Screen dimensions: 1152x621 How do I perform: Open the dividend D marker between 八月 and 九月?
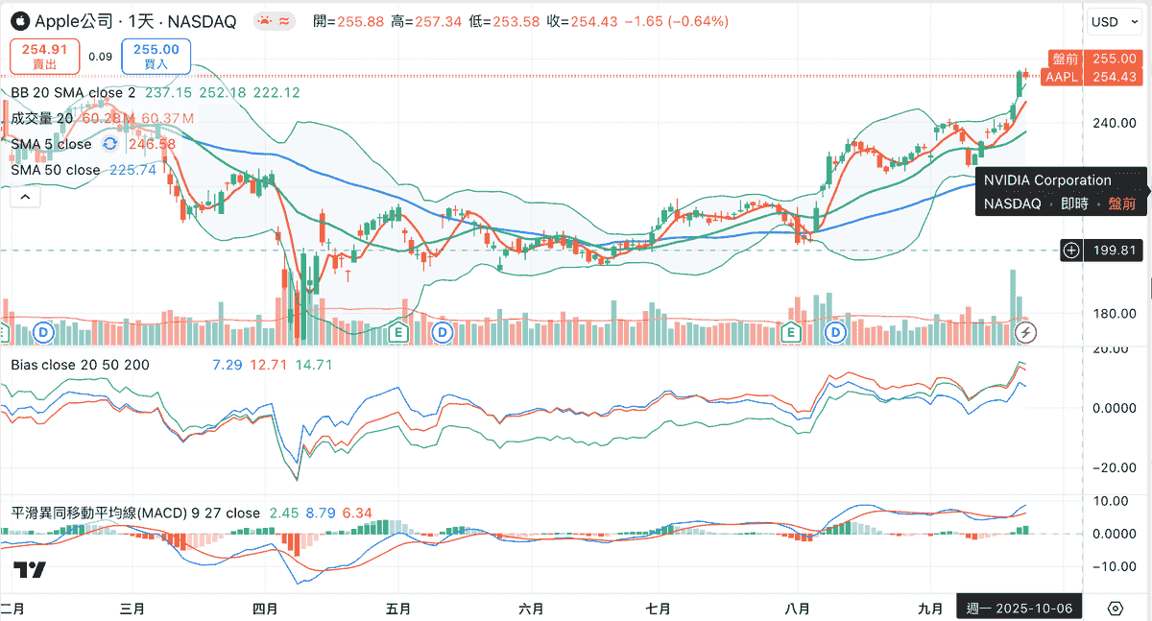(835, 332)
